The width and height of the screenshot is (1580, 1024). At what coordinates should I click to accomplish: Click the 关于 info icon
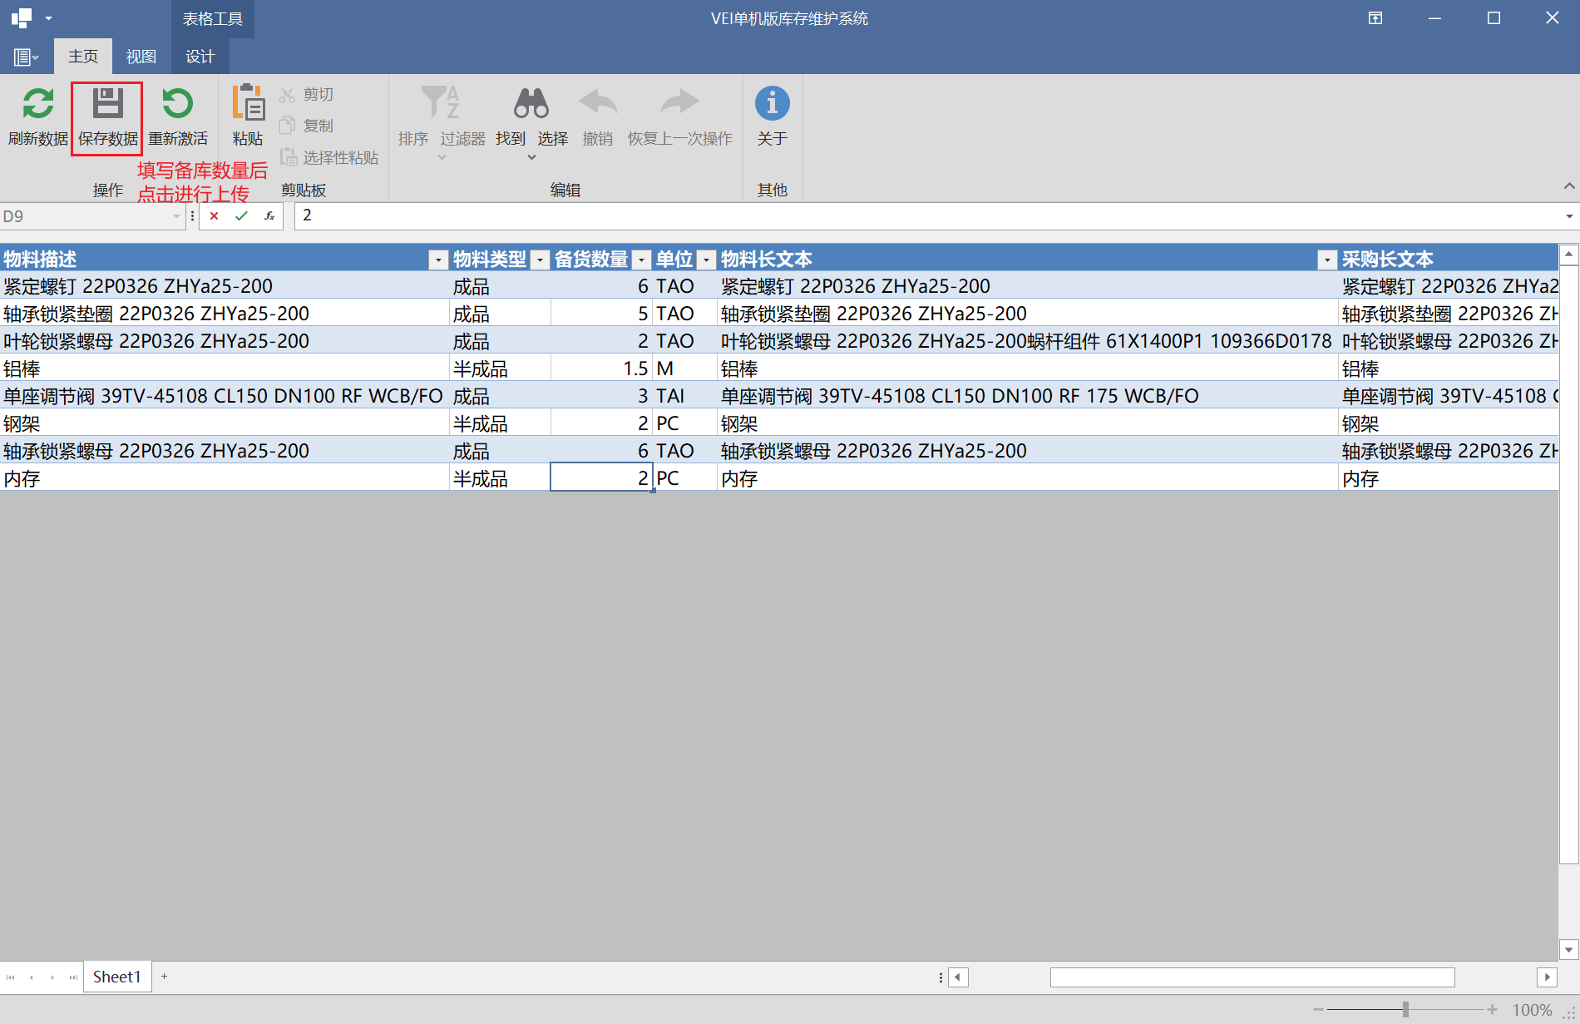(x=772, y=104)
